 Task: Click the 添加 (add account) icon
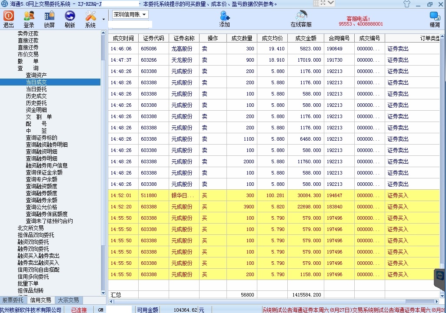(224, 18)
